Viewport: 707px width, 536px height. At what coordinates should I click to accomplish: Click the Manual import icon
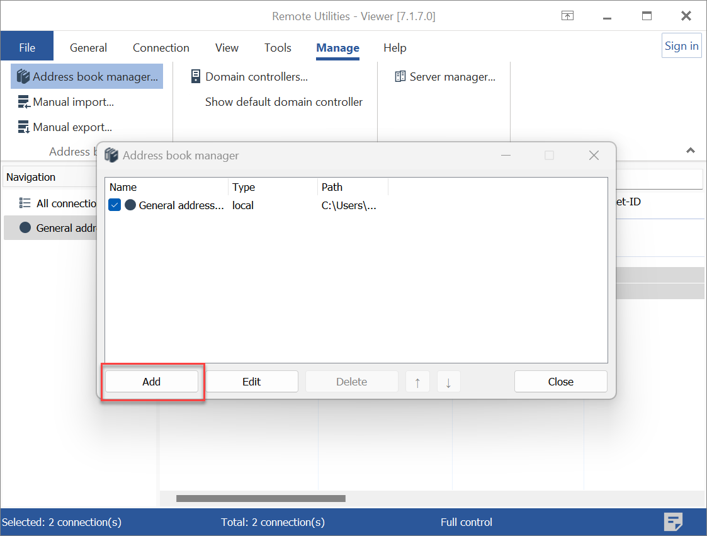click(x=24, y=102)
